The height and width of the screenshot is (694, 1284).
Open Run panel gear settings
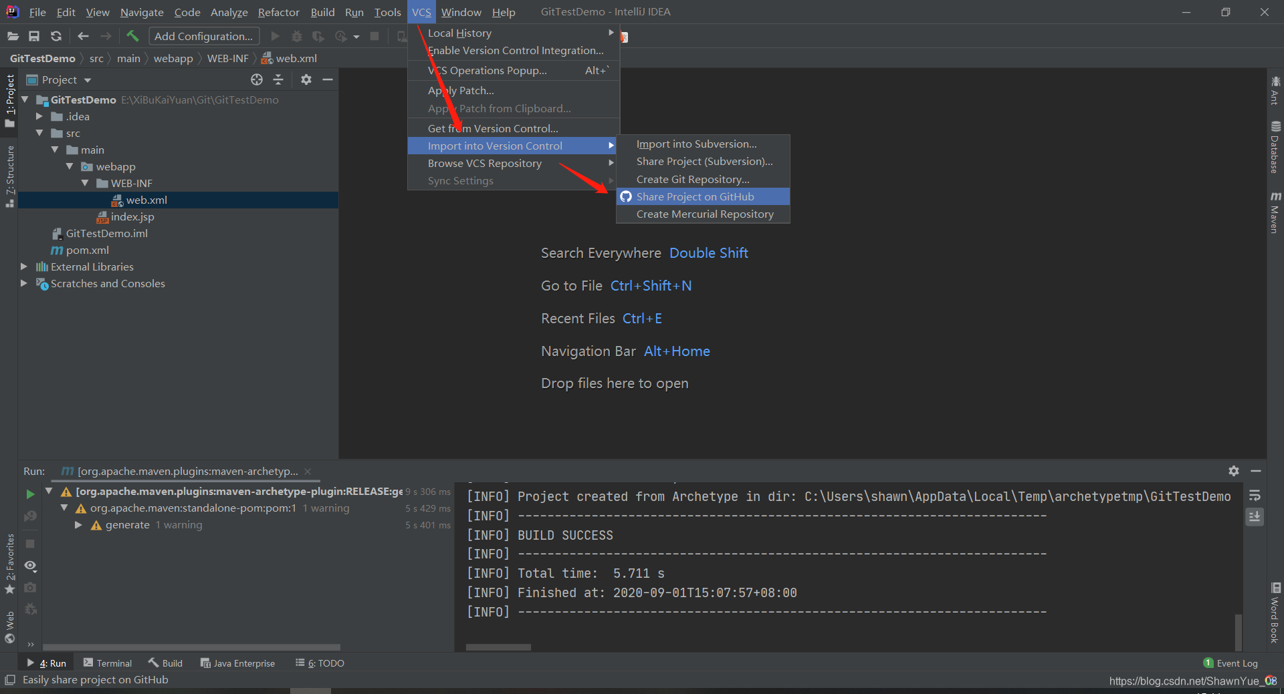click(1234, 471)
